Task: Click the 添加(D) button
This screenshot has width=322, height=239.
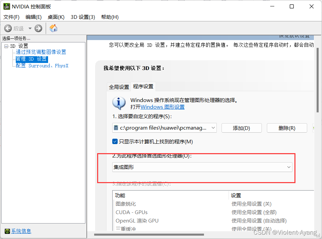Action: [x=241, y=128]
